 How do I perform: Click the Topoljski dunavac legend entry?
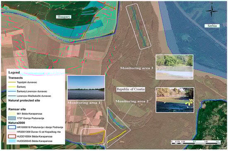[27, 82]
